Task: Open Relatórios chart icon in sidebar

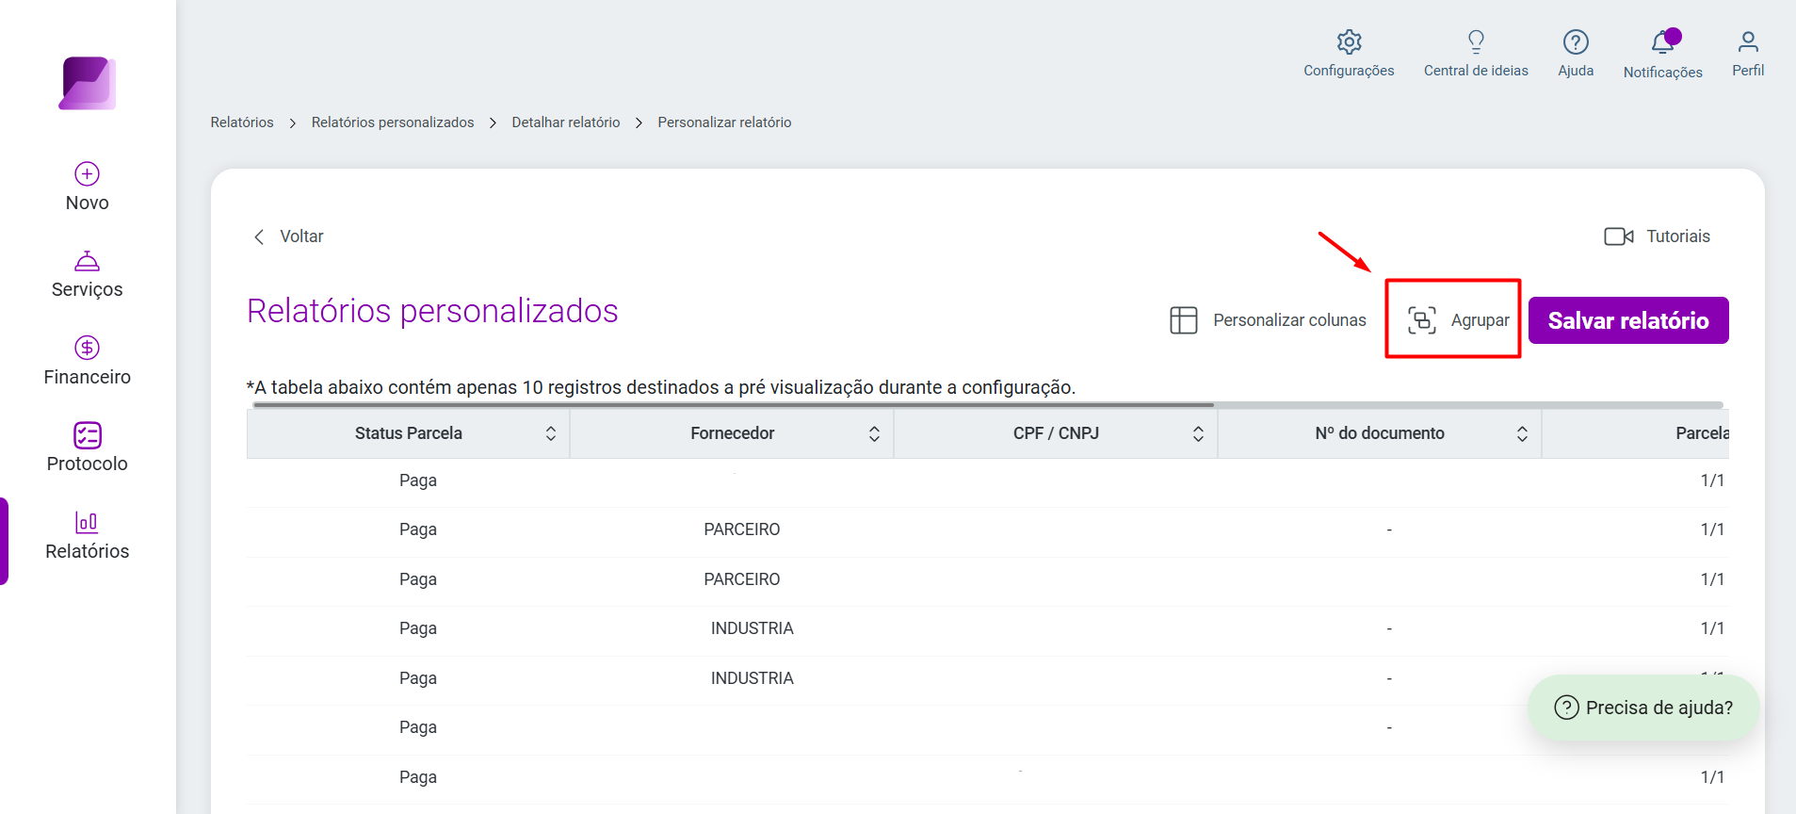Action: coord(88,522)
